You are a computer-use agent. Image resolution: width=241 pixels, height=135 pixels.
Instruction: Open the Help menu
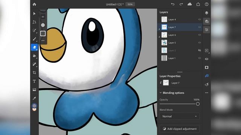(x=207, y=4)
